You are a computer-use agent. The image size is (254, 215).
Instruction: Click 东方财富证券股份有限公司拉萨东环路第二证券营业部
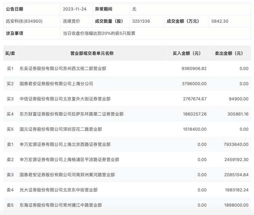pyautogui.click(x=71, y=114)
